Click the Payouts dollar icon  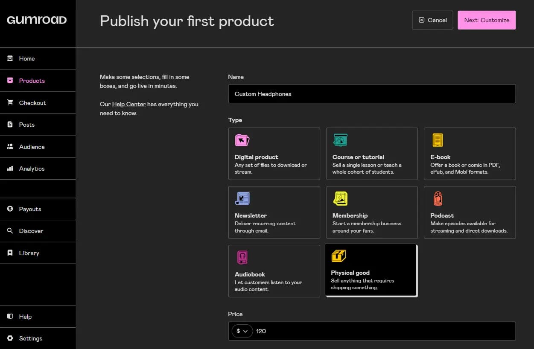pos(10,209)
